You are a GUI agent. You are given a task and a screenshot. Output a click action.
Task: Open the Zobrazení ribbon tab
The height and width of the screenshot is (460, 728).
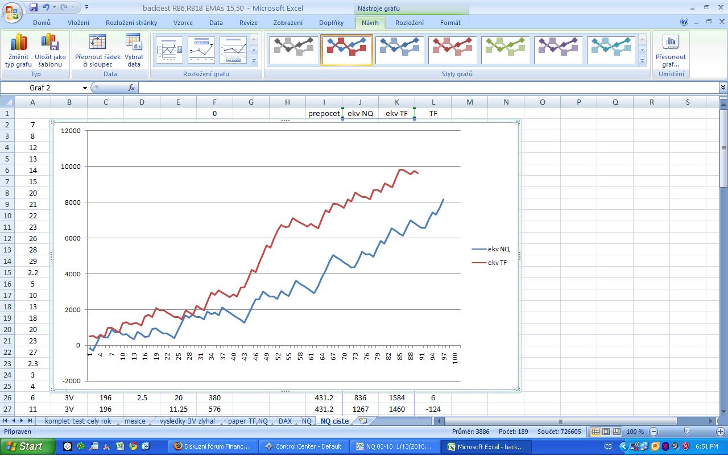(288, 23)
